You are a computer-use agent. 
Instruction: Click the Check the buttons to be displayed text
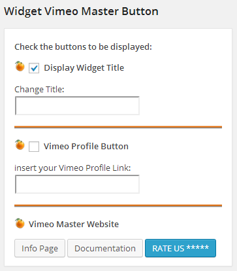(83, 47)
